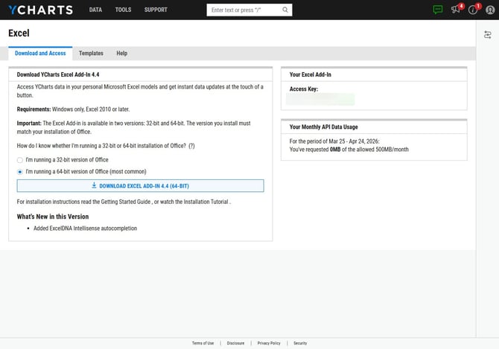Click Download Excel Add-In 4.4 (64-bit) button
This screenshot has width=499, height=349.
point(140,186)
